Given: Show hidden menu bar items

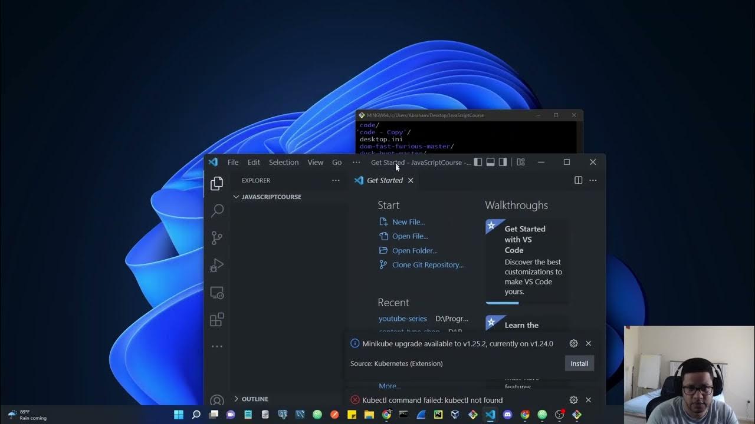Looking at the screenshot, I should pyautogui.click(x=356, y=162).
